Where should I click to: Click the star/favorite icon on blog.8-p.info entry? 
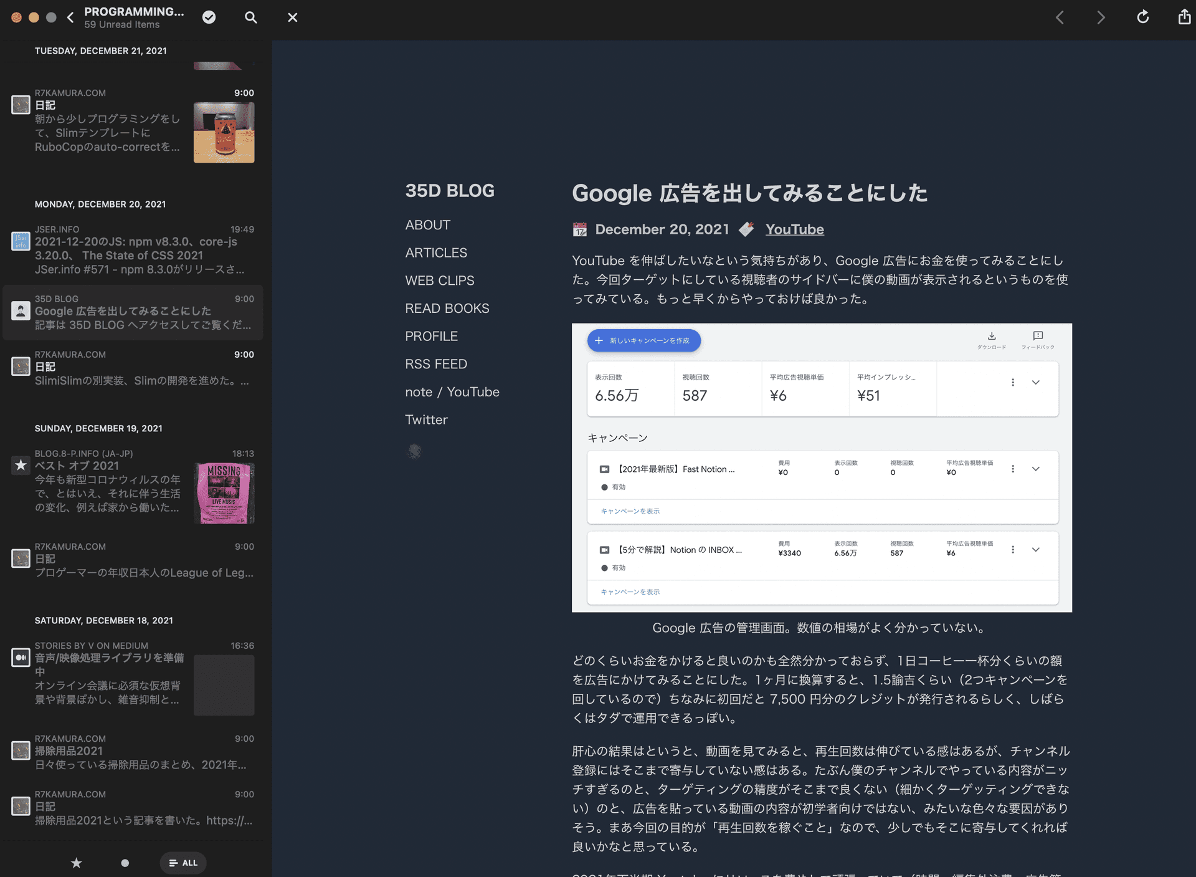pos(19,466)
